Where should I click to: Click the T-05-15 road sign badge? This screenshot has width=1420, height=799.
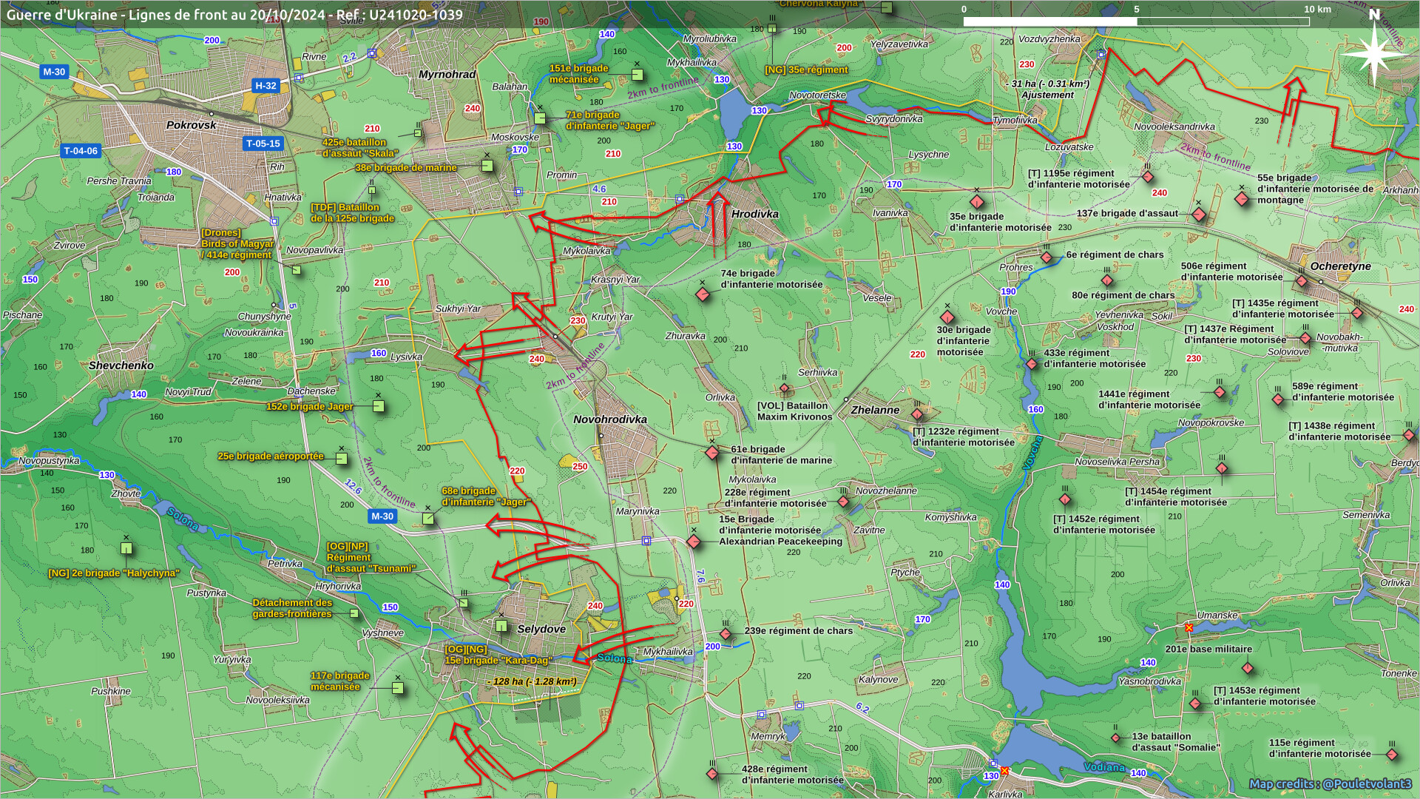click(x=263, y=144)
